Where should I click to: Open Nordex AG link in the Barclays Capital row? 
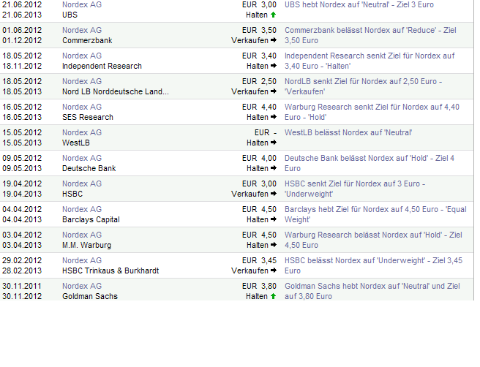(82, 209)
